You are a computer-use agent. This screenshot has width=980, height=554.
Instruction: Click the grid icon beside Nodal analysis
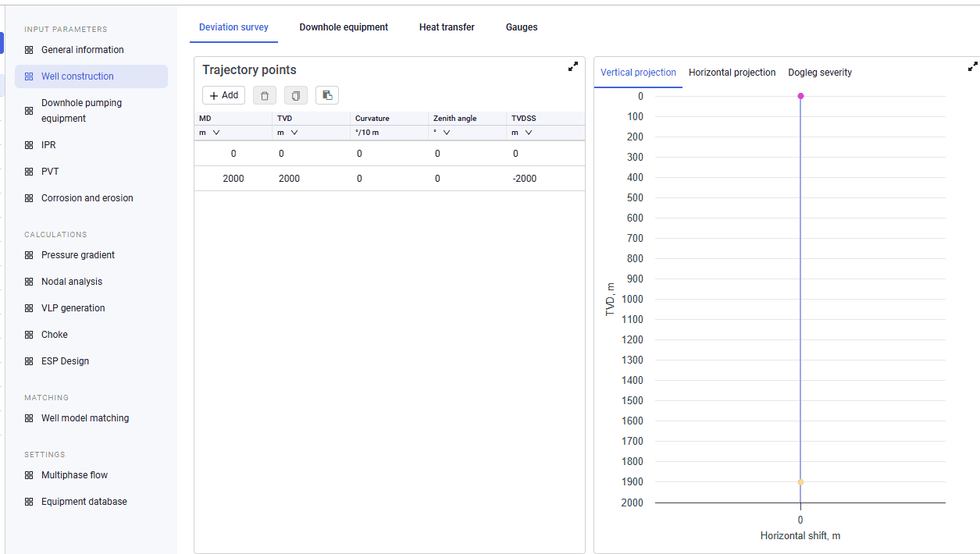(x=29, y=282)
